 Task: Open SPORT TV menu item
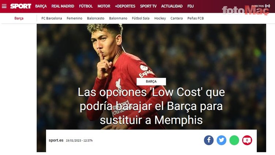[x=148, y=6]
